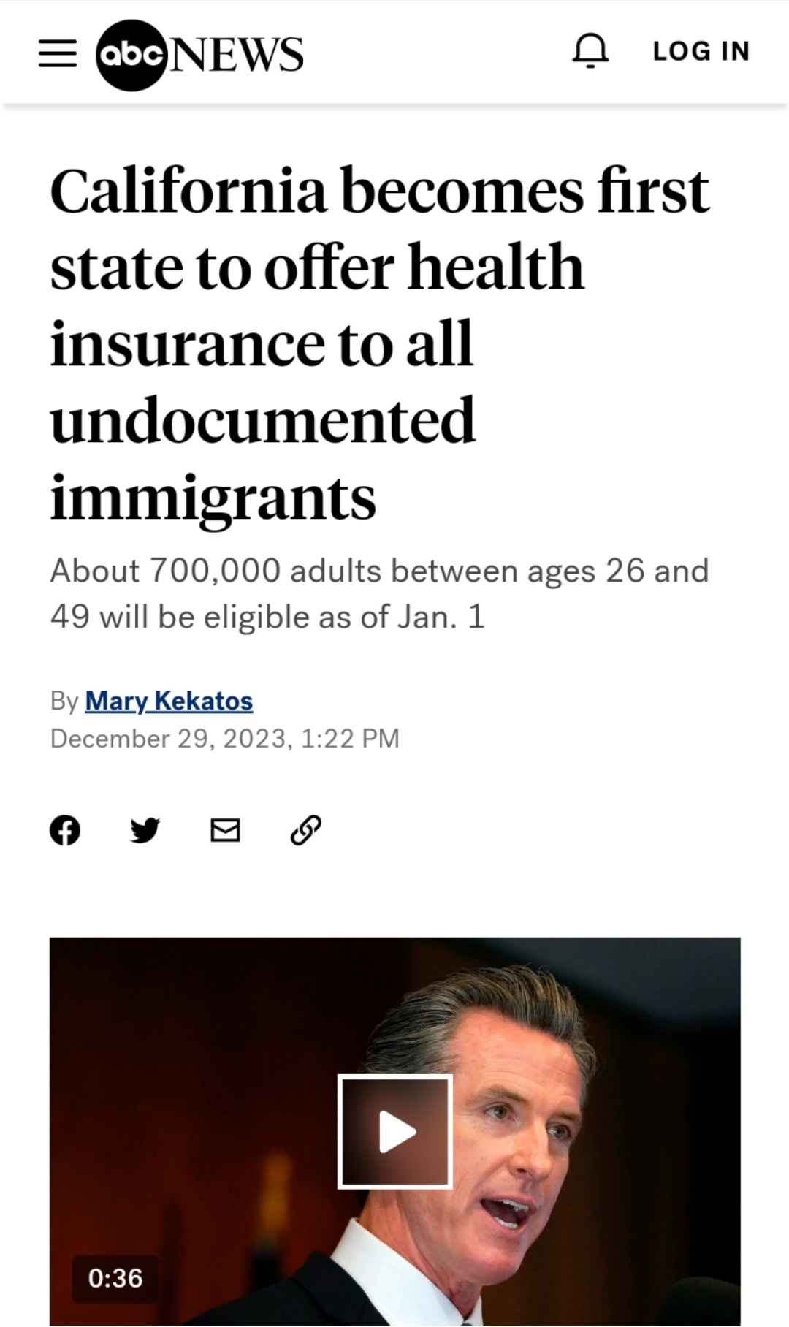Open notifications with the bell icon
Image resolution: width=789 pixels, height=1327 pixels.
pos(590,51)
